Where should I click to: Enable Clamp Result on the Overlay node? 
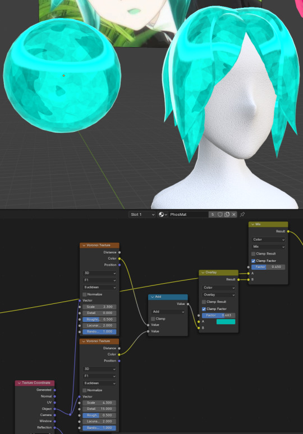click(x=204, y=302)
